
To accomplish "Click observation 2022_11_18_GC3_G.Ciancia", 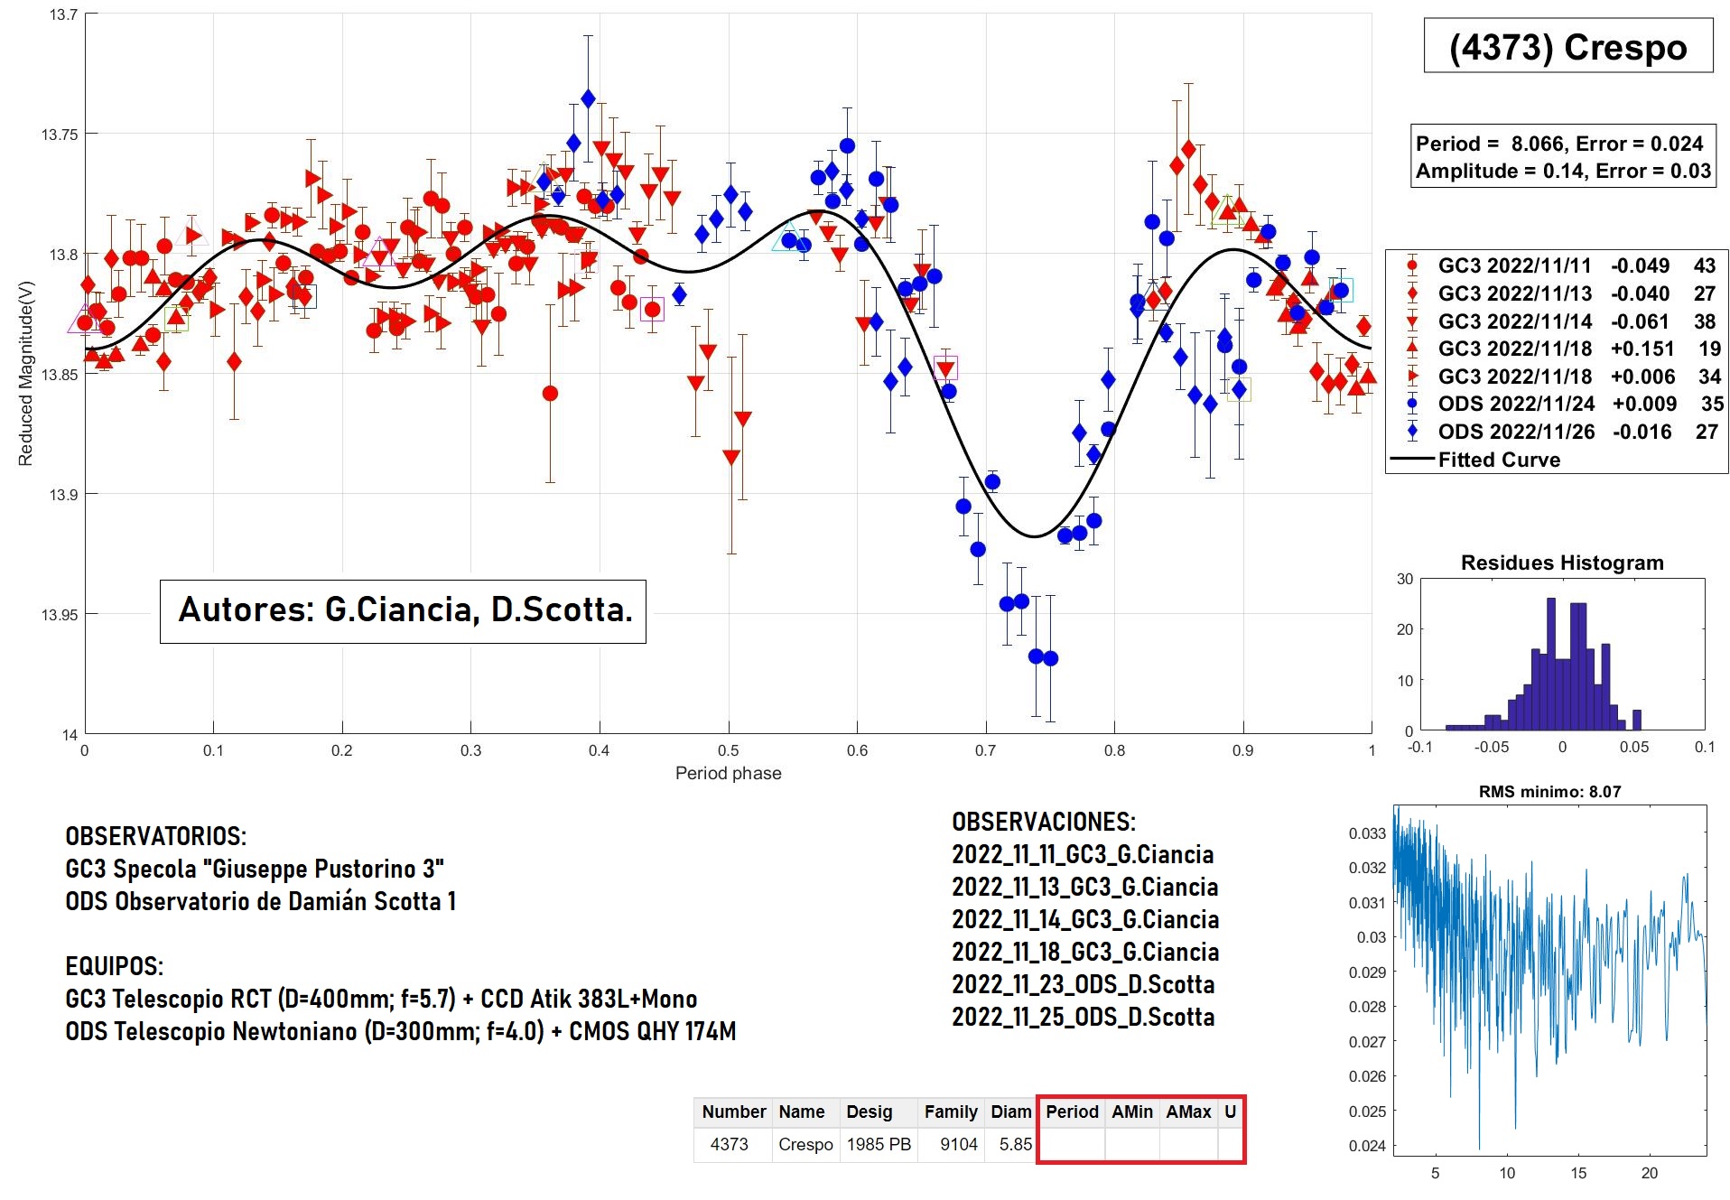I will click(x=1085, y=952).
